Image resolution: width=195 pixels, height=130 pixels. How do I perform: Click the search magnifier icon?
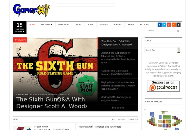(178, 31)
